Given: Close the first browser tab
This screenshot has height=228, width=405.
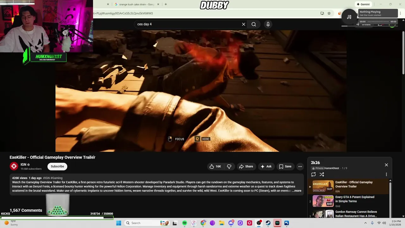Looking at the screenshot, I should 108,4.
